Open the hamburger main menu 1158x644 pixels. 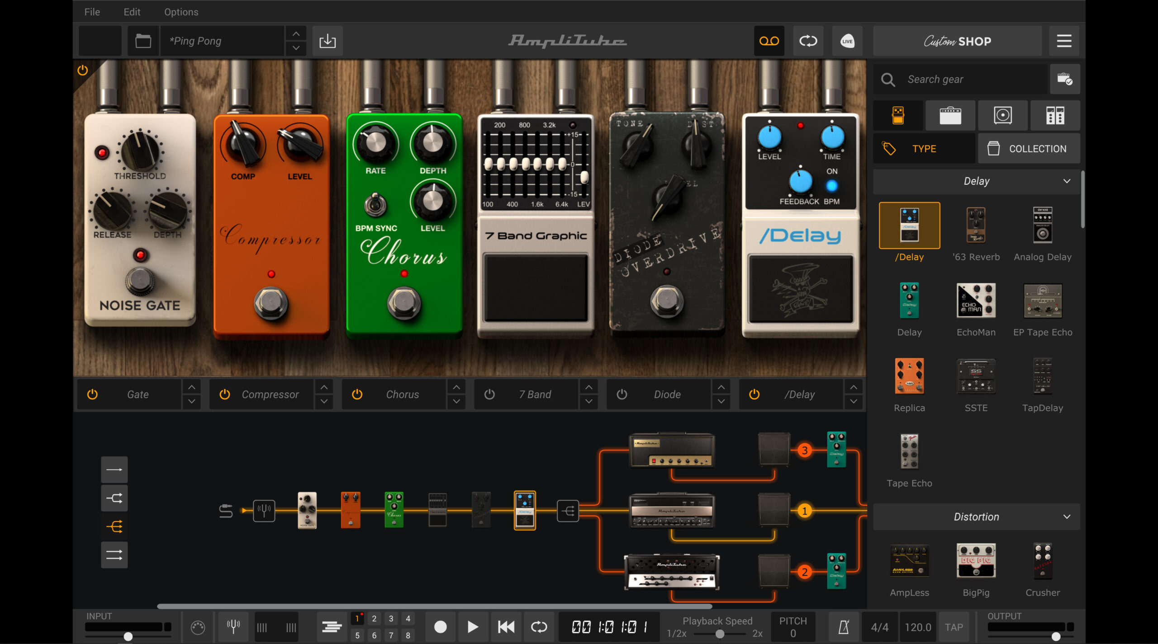(x=1064, y=41)
